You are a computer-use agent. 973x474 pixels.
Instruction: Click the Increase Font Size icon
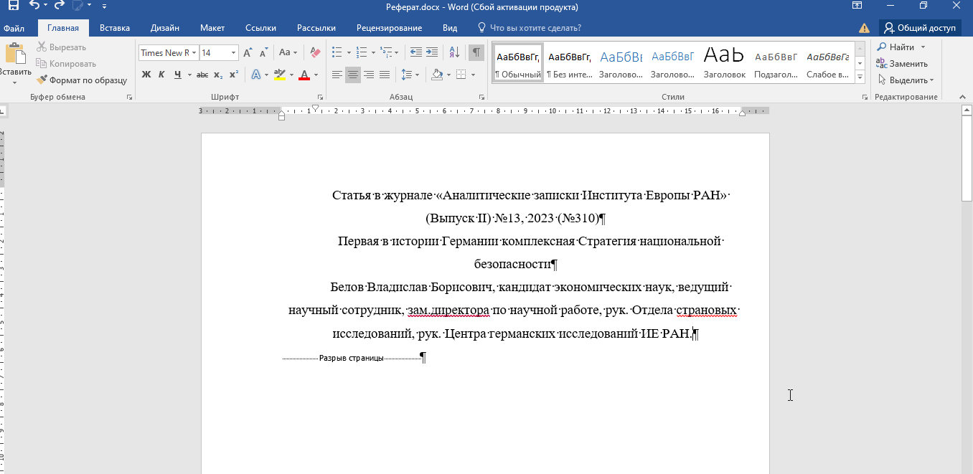[x=248, y=52]
